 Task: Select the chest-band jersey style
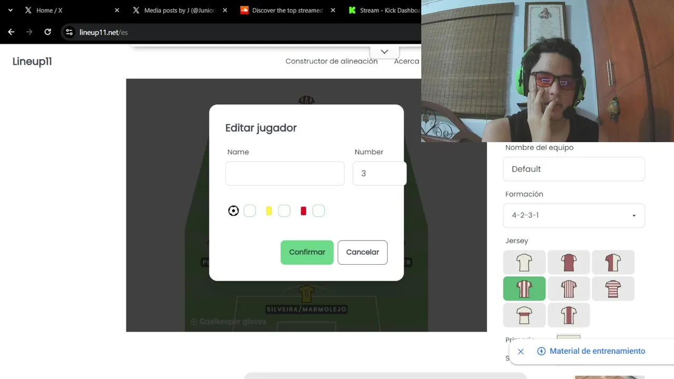coord(524,315)
